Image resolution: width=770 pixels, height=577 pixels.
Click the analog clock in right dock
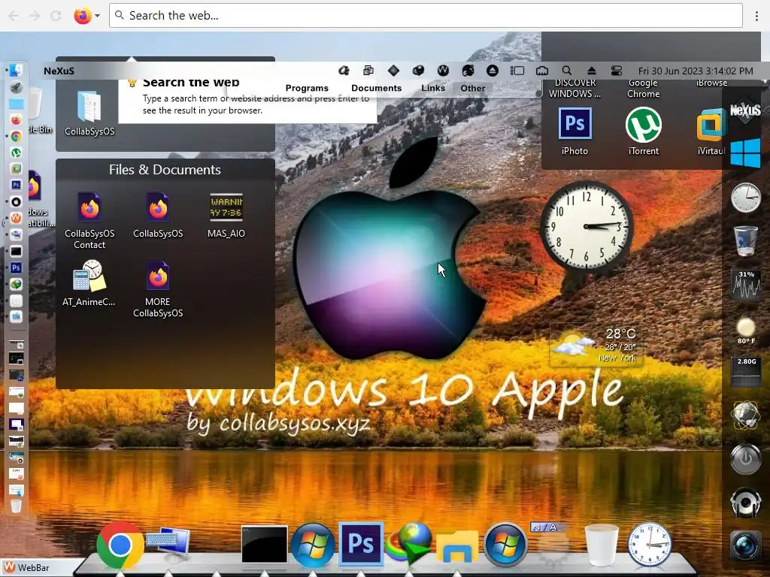click(x=745, y=198)
